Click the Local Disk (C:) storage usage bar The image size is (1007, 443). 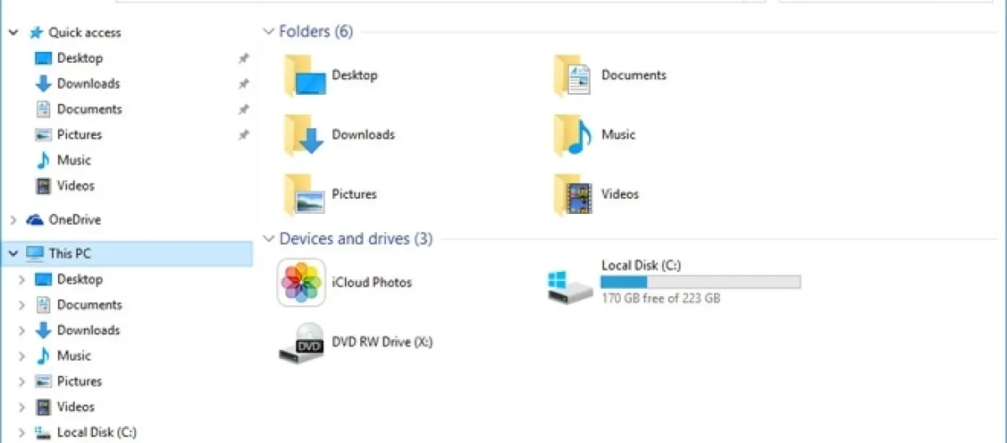(x=700, y=282)
